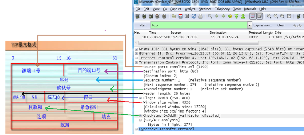Expand the Checksum: 0x5dd8 node
This screenshot has width=304, height=135.
pyautogui.click(x=140, y=116)
